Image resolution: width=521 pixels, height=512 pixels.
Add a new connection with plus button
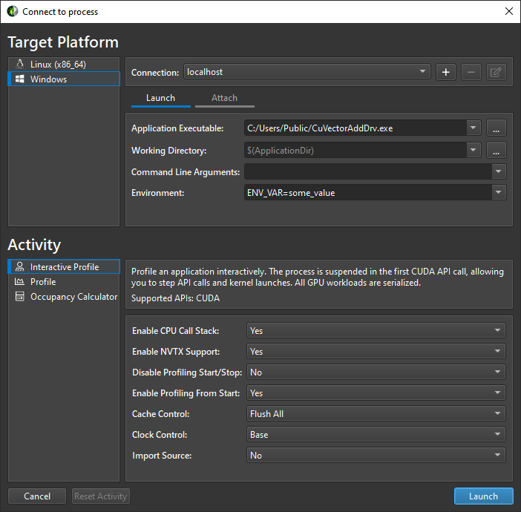(x=446, y=72)
